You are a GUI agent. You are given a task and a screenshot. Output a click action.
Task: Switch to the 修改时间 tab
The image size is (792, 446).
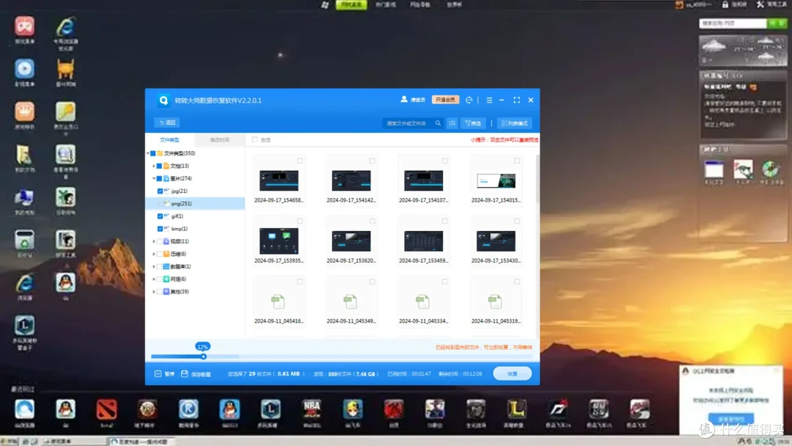pyautogui.click(x=220, y=139)
